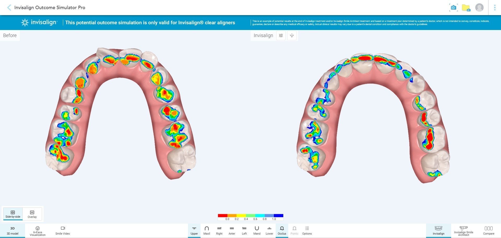Toggle the Pontic option
This screenshot has width=501, height=238.
coord(294,231)
